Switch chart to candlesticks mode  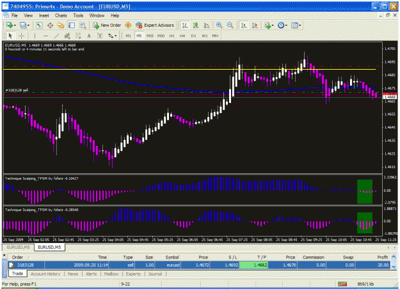[196, 25]
